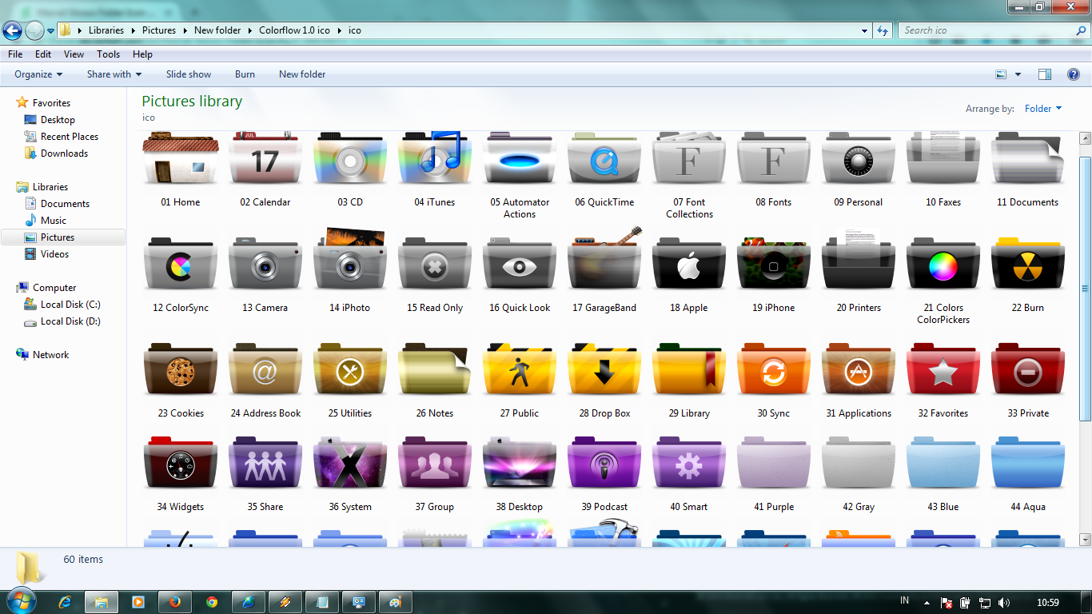The width and height of the screenshot is (1092, 614).
Task: Select the 01 Home folder icon
Action: click(181, 160)
